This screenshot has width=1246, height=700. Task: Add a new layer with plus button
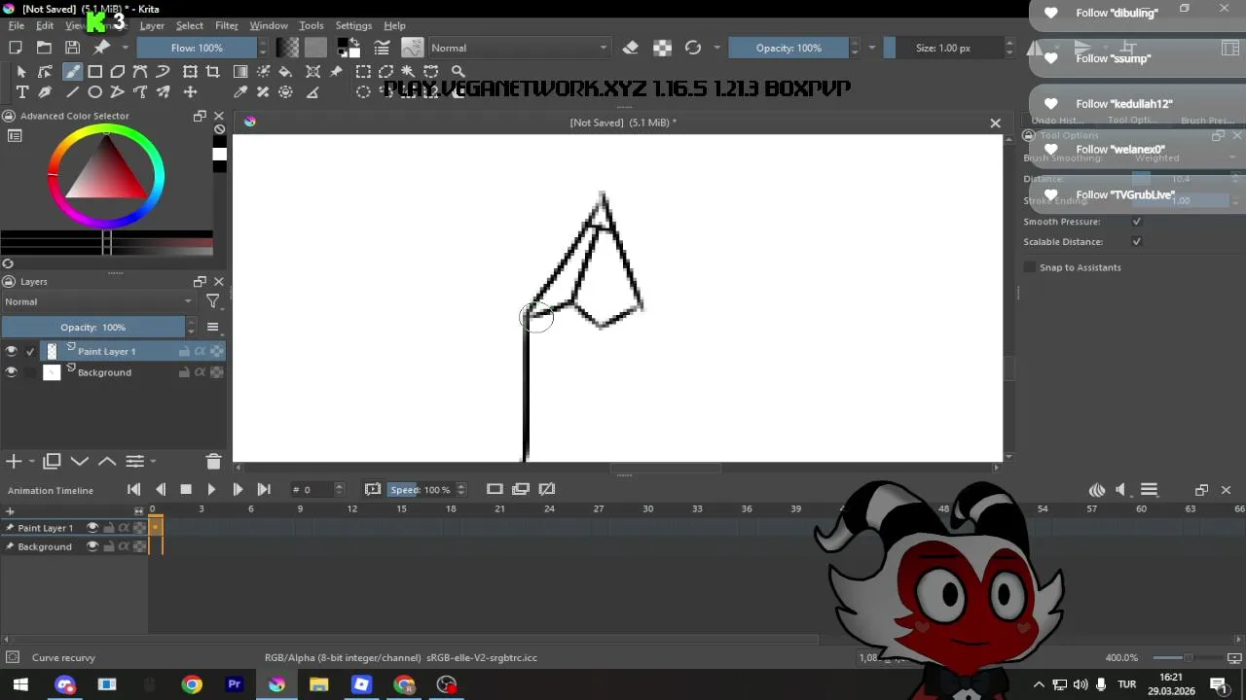[14, 462]
